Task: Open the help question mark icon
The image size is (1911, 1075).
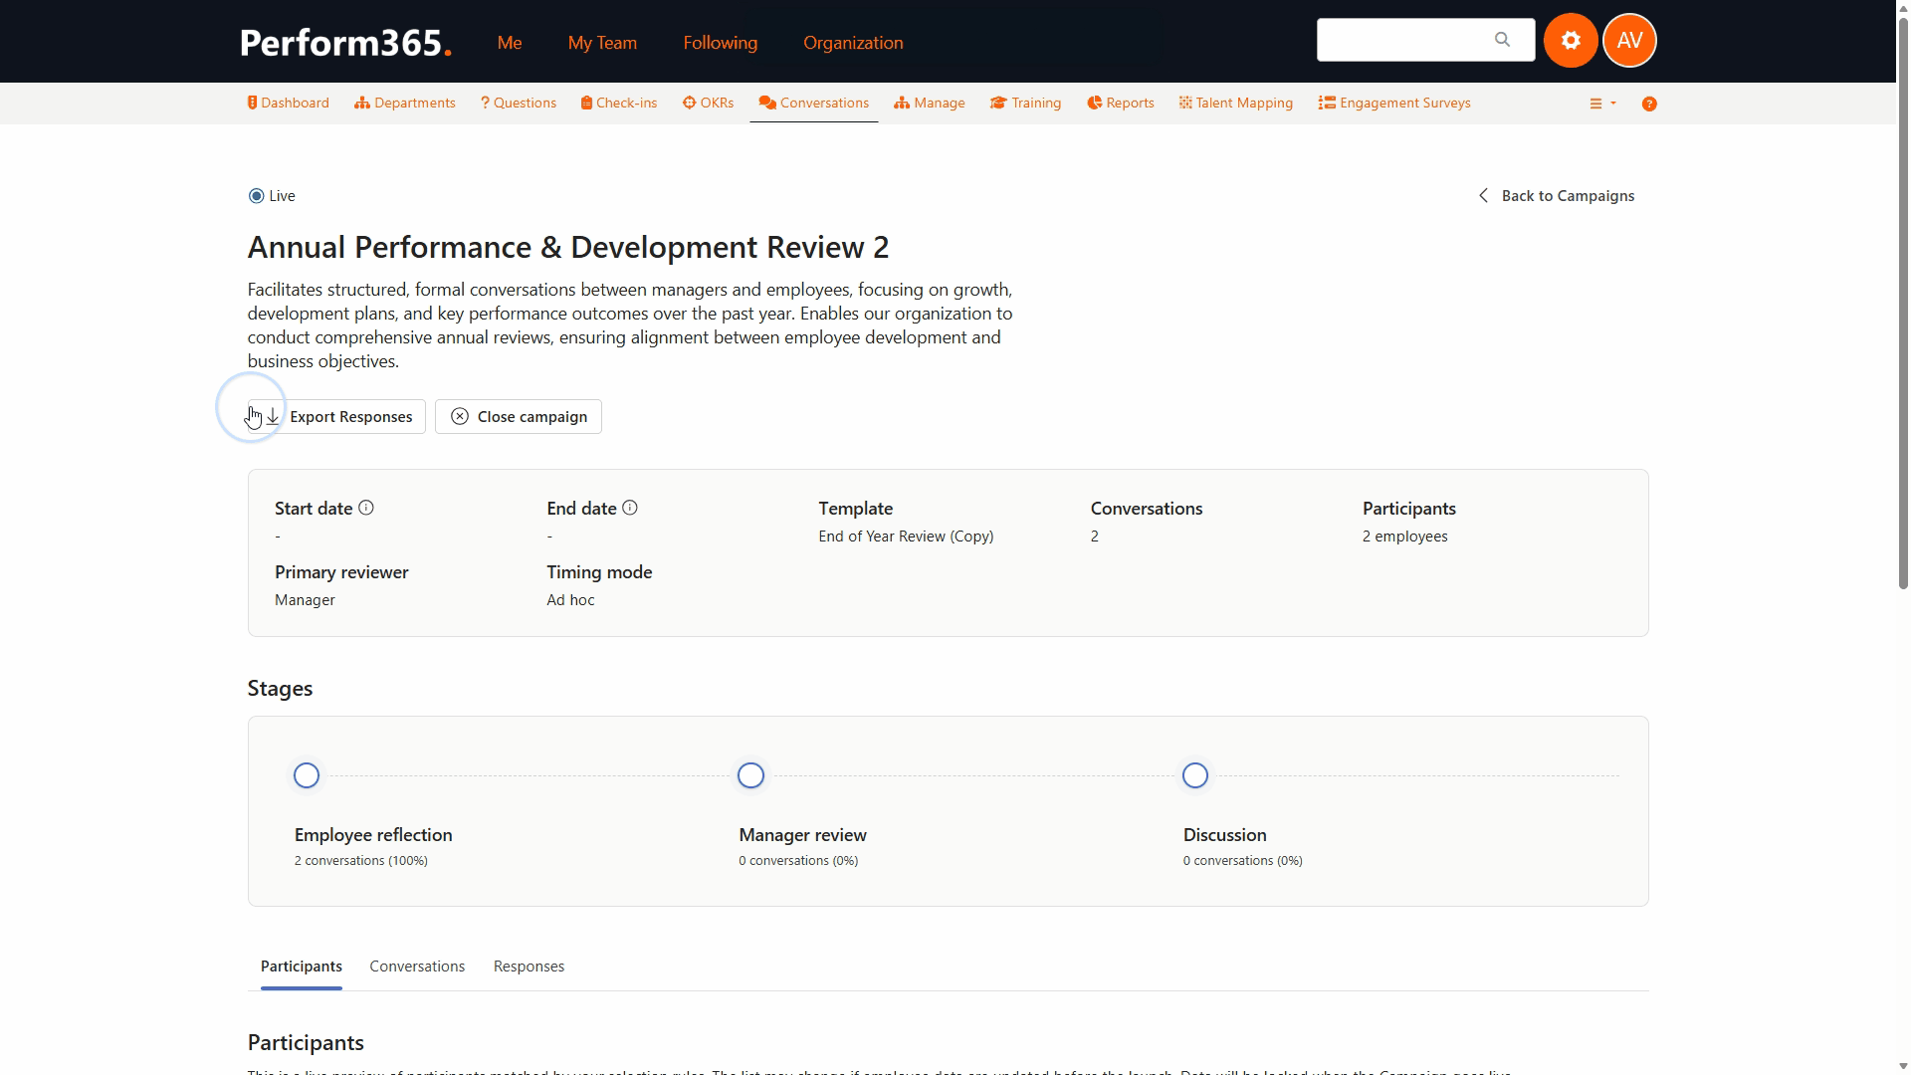Action: coord(1649,104)
